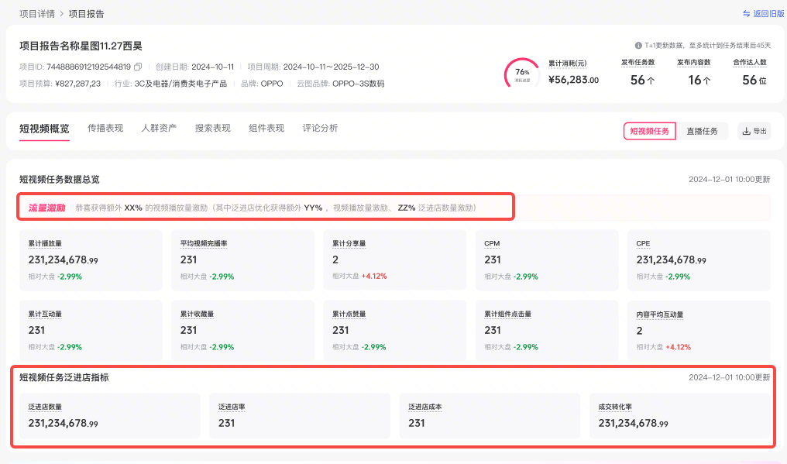Click 项目详情 in the breadcrumb

37,14
